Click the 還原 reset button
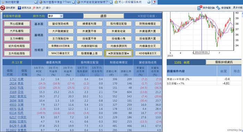243x132 pixels. click(103, 16)
